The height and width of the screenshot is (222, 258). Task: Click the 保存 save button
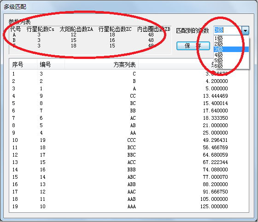193,46
